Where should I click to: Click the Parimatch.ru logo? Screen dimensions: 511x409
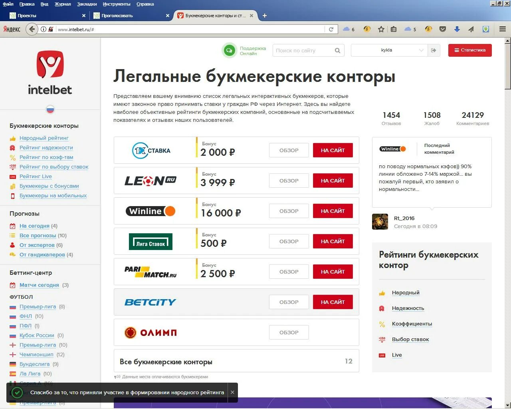151,272
